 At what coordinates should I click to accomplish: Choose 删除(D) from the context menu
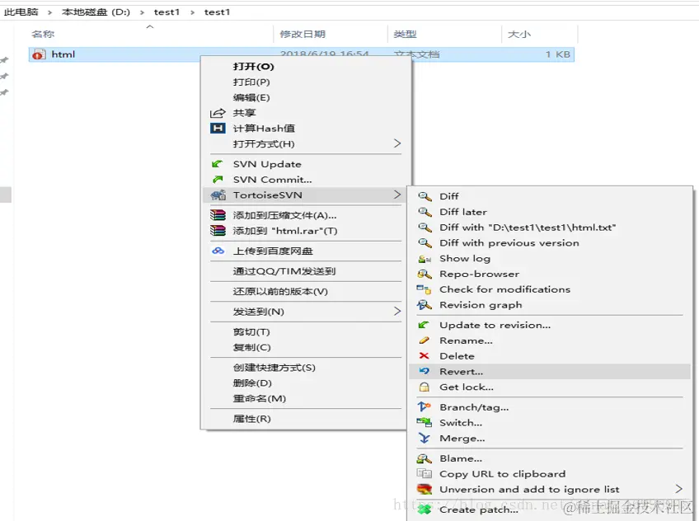(252, 383)
